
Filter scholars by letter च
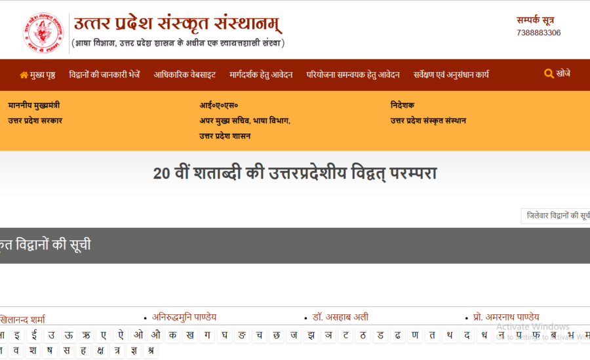[259, 335]
